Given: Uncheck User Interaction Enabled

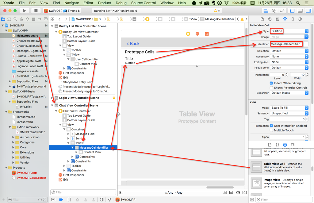Looking at the screenshot, I should tap(271, 126).
